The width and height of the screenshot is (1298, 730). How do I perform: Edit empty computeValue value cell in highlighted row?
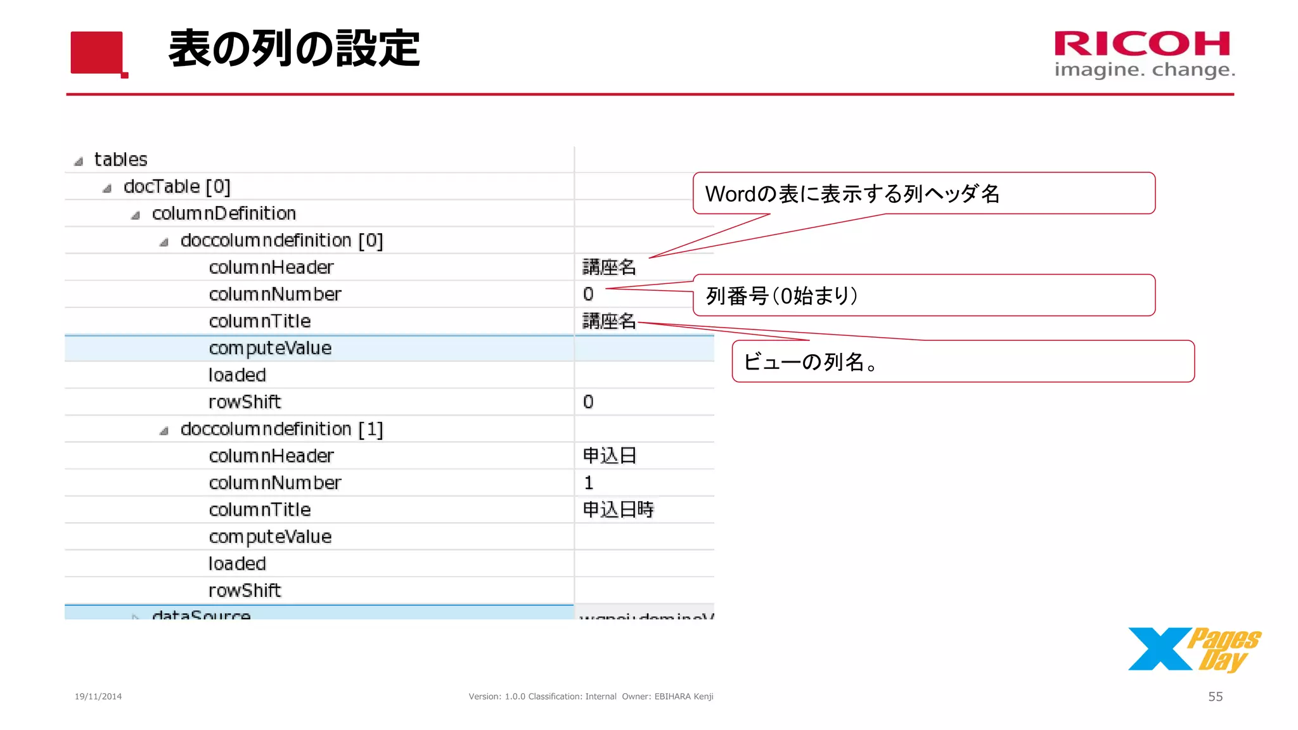(644, 348)
